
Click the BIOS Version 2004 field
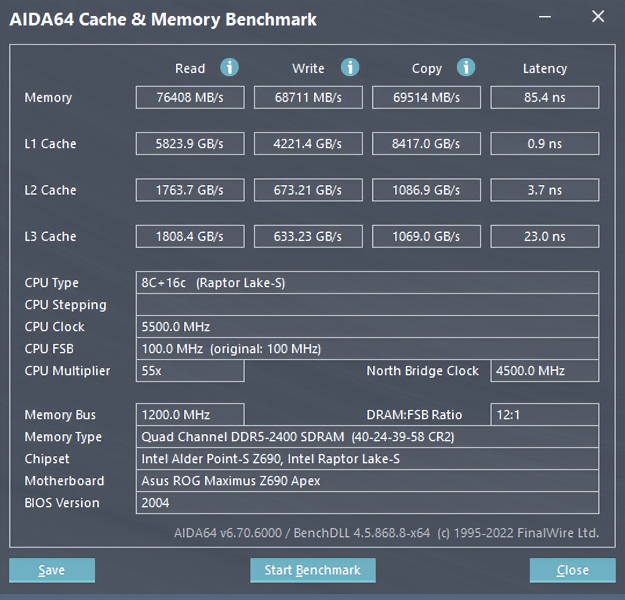pyautogui.click(x=368, y=503)
